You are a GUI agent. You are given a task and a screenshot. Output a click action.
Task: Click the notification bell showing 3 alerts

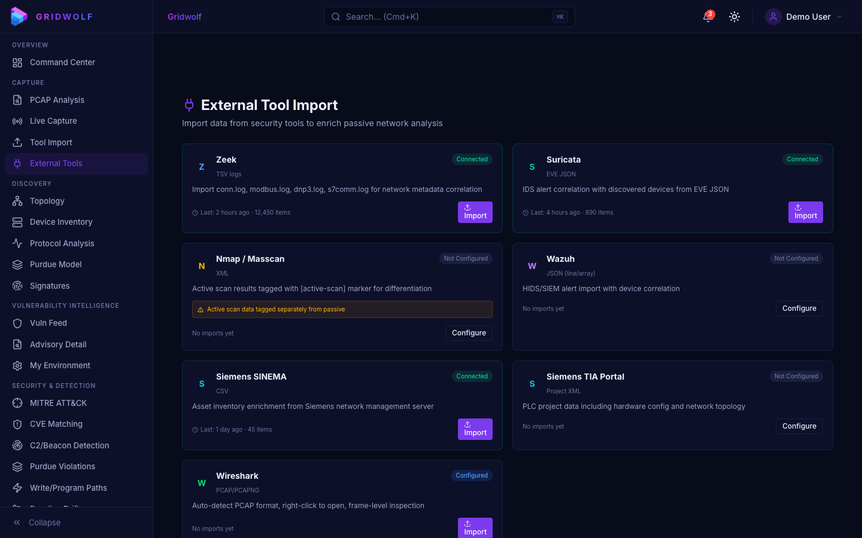click(x=708, y=17)
